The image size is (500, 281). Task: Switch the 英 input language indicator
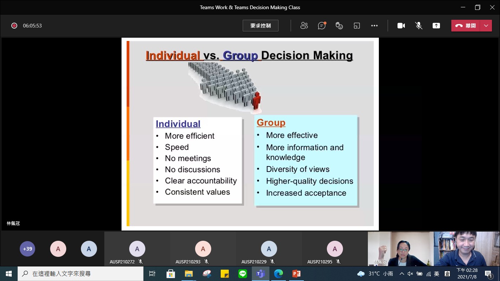click(x=437, y=274)
